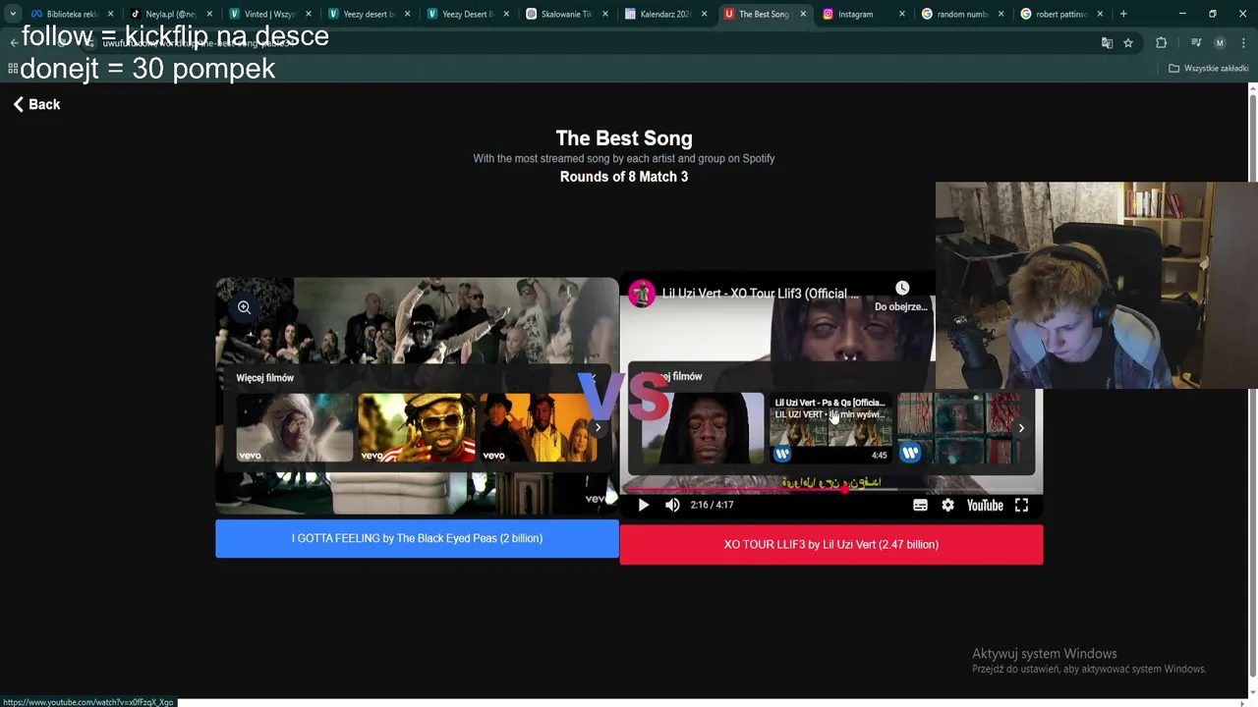Open a new browser tab
The image size is (1258, 707).
pyautogui.click(x=1123, y=14)
